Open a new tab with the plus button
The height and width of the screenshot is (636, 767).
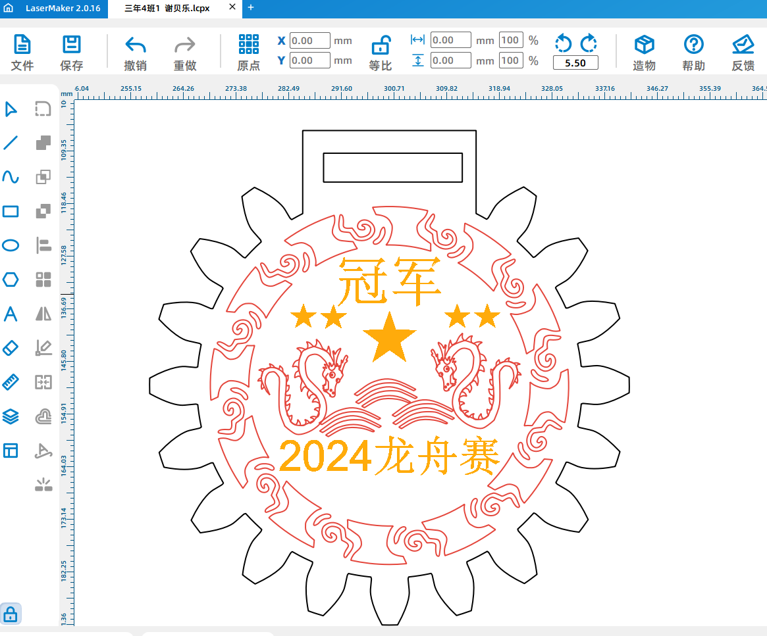(x=250, y=9)
